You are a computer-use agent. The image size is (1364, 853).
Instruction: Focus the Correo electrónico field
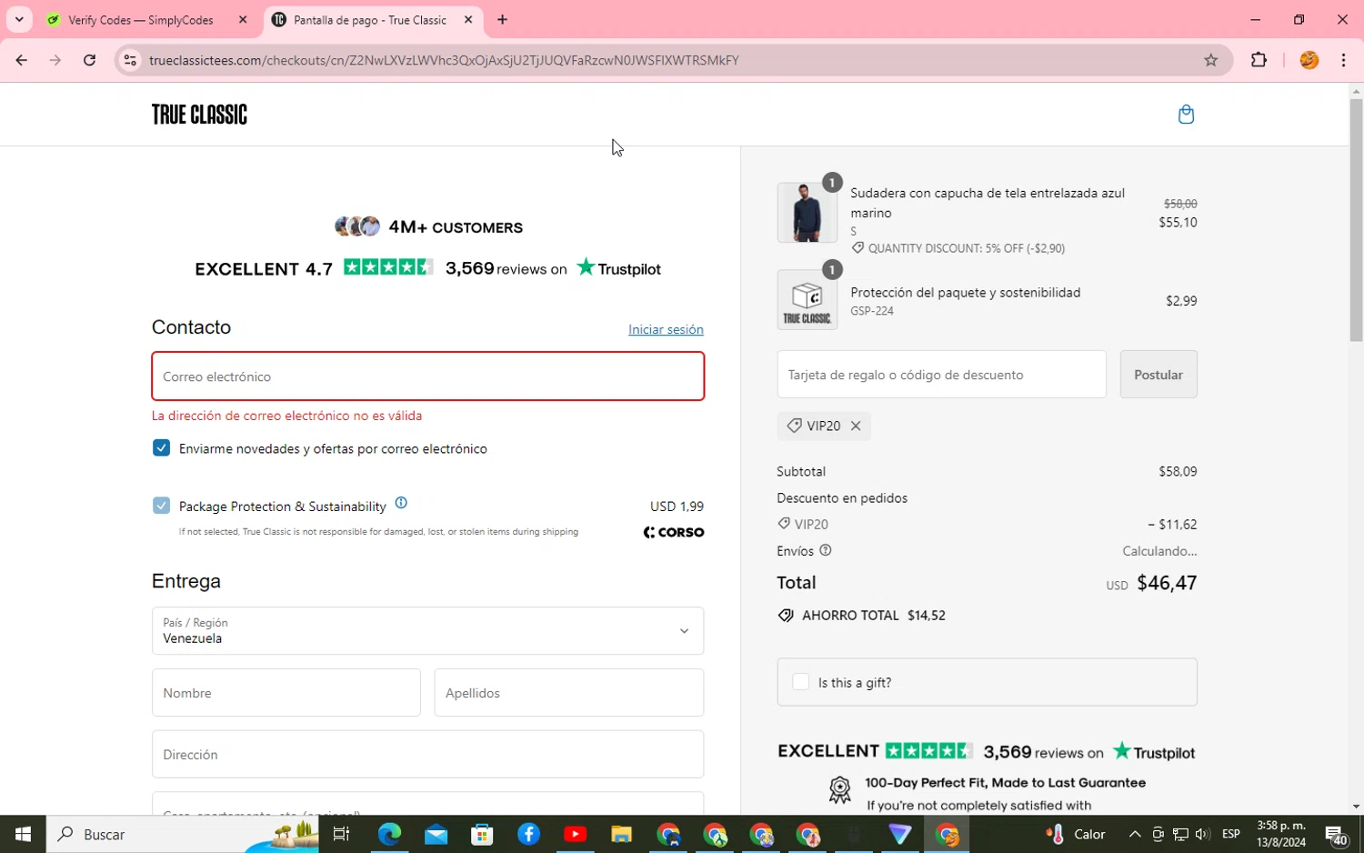pos(427,376)
